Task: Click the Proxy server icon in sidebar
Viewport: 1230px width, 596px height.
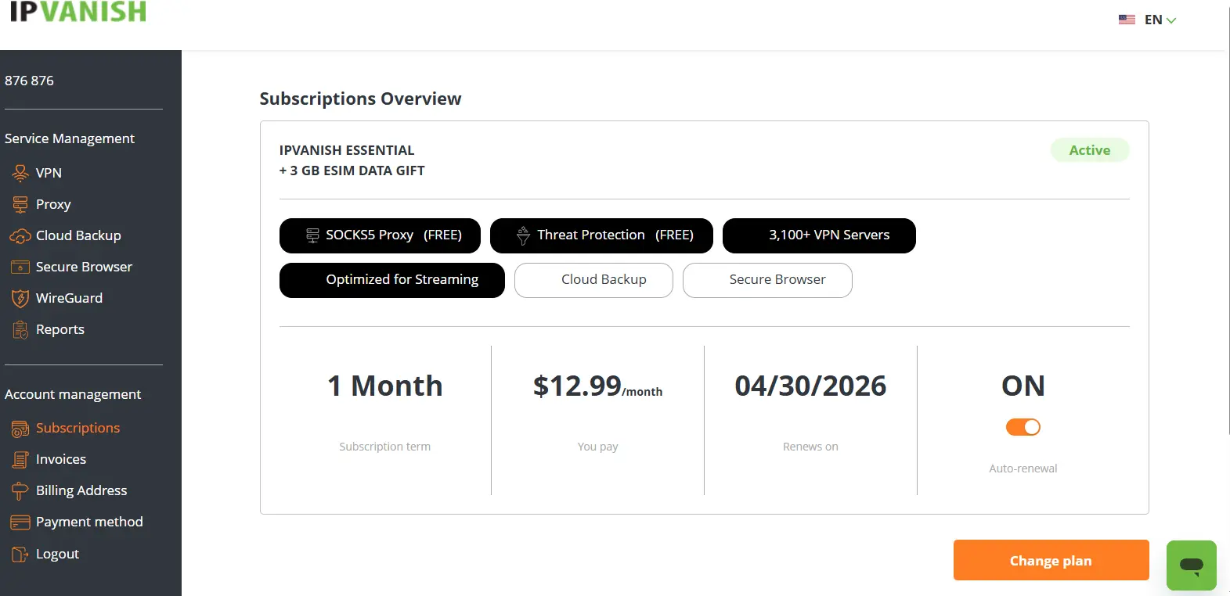Action: pyautogui.click(x=20, y=204)
